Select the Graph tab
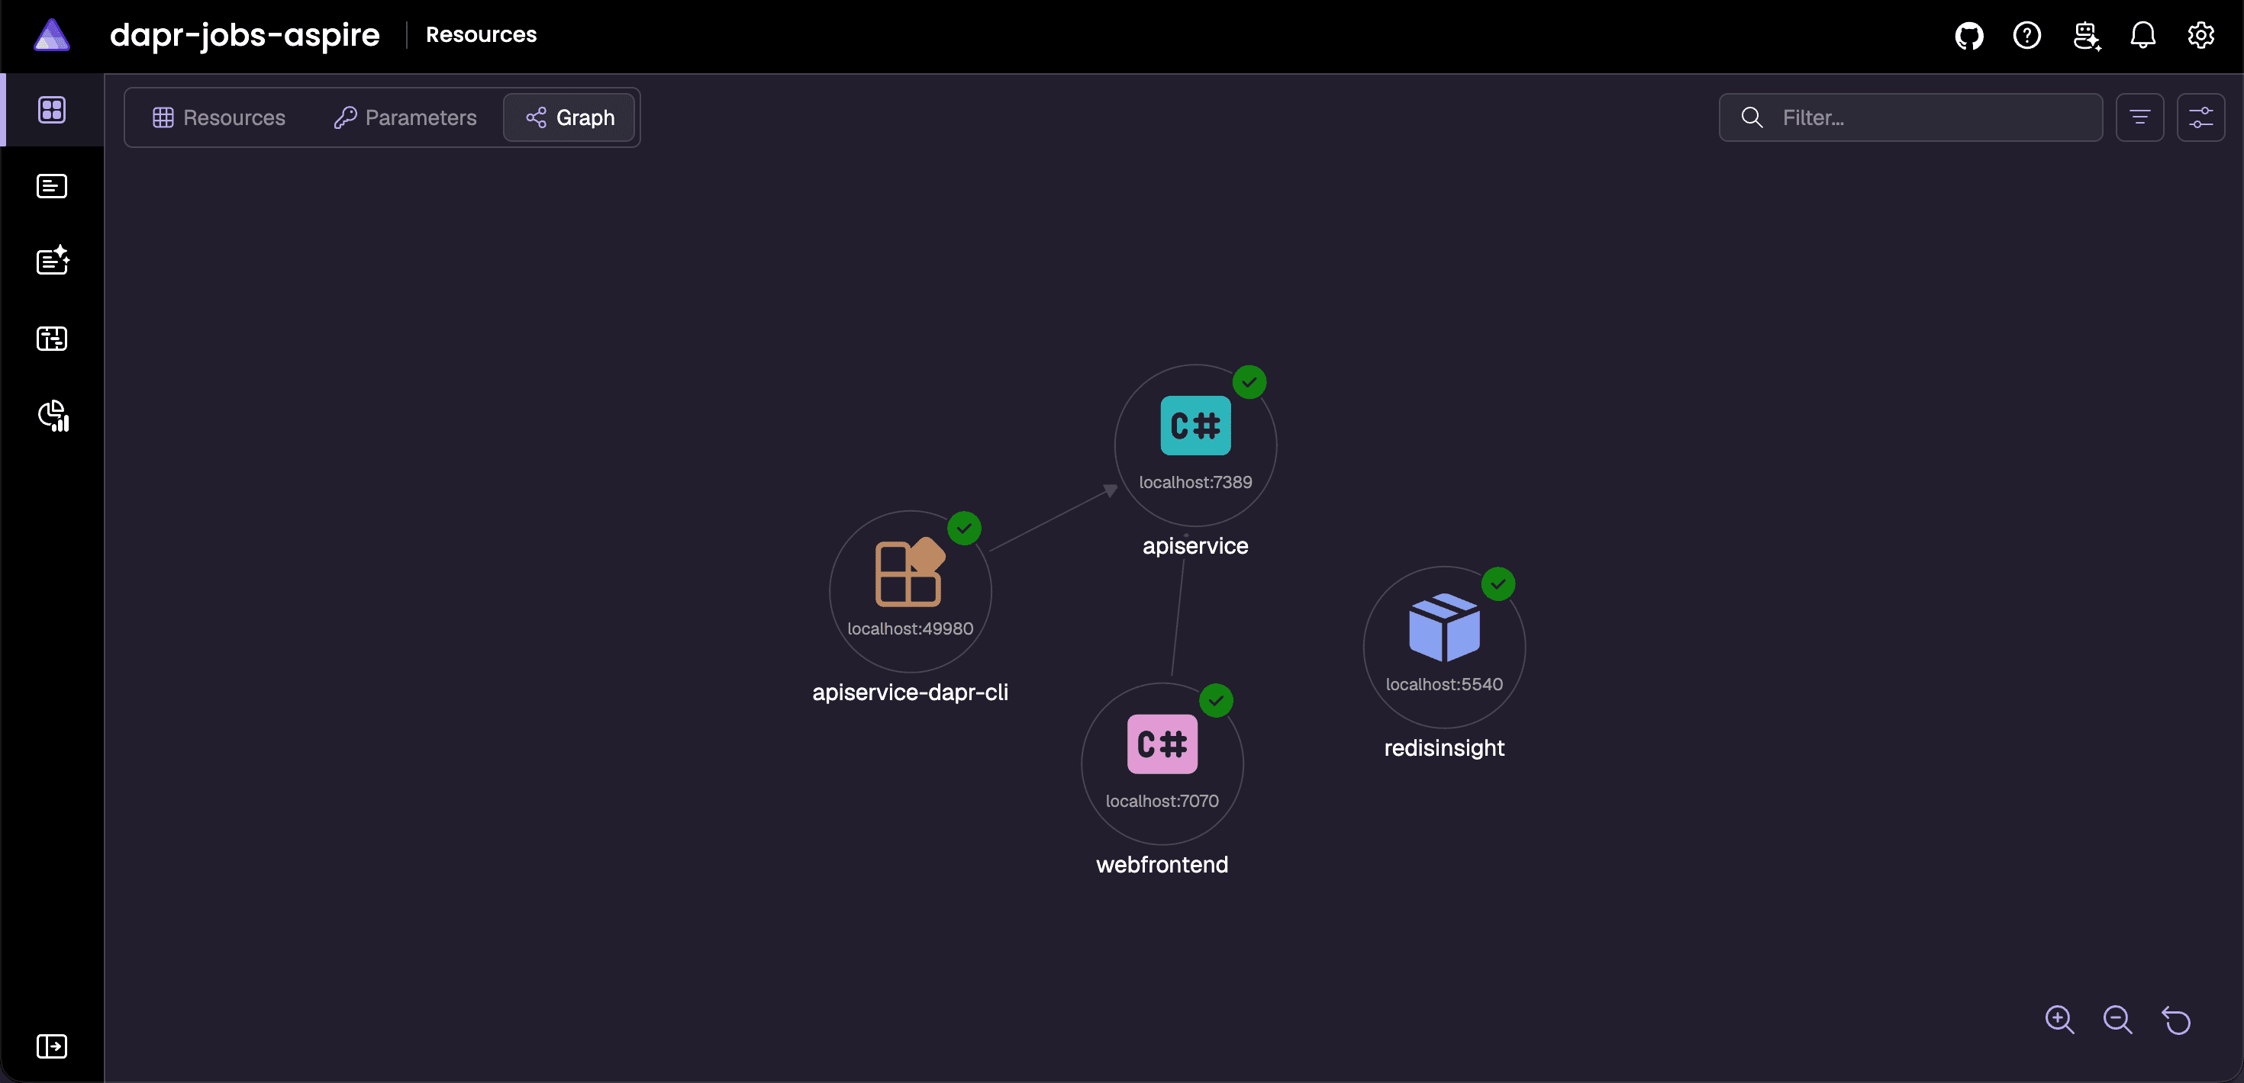Viewport: 2244px width, 1083px height. 569,117
